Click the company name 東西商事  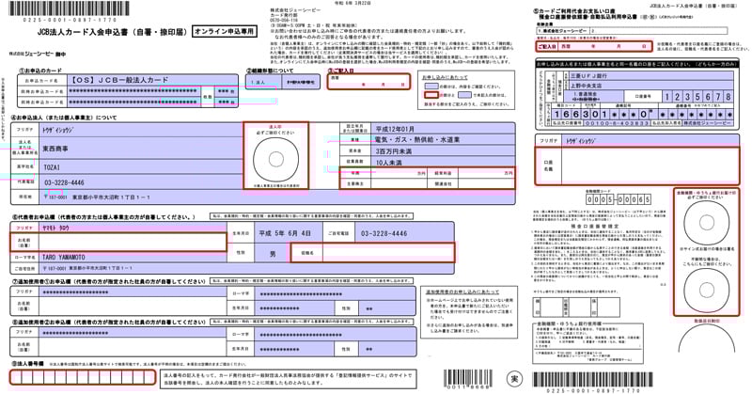(55, 150)
